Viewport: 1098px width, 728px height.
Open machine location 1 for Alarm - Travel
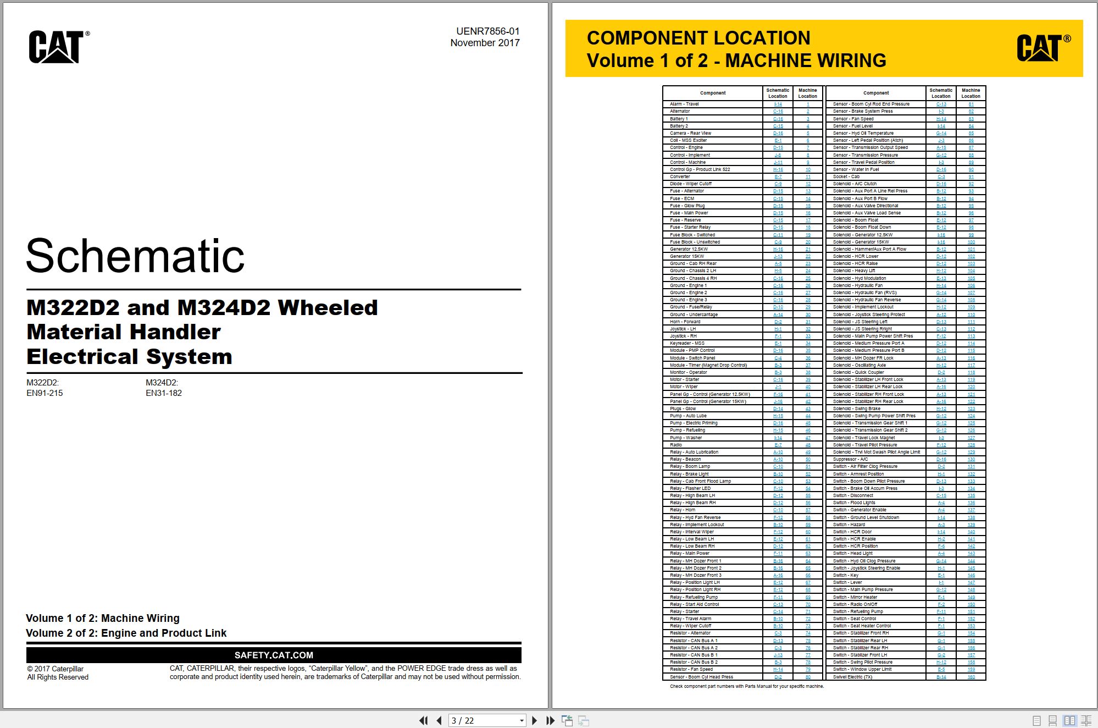coord(807,104)
